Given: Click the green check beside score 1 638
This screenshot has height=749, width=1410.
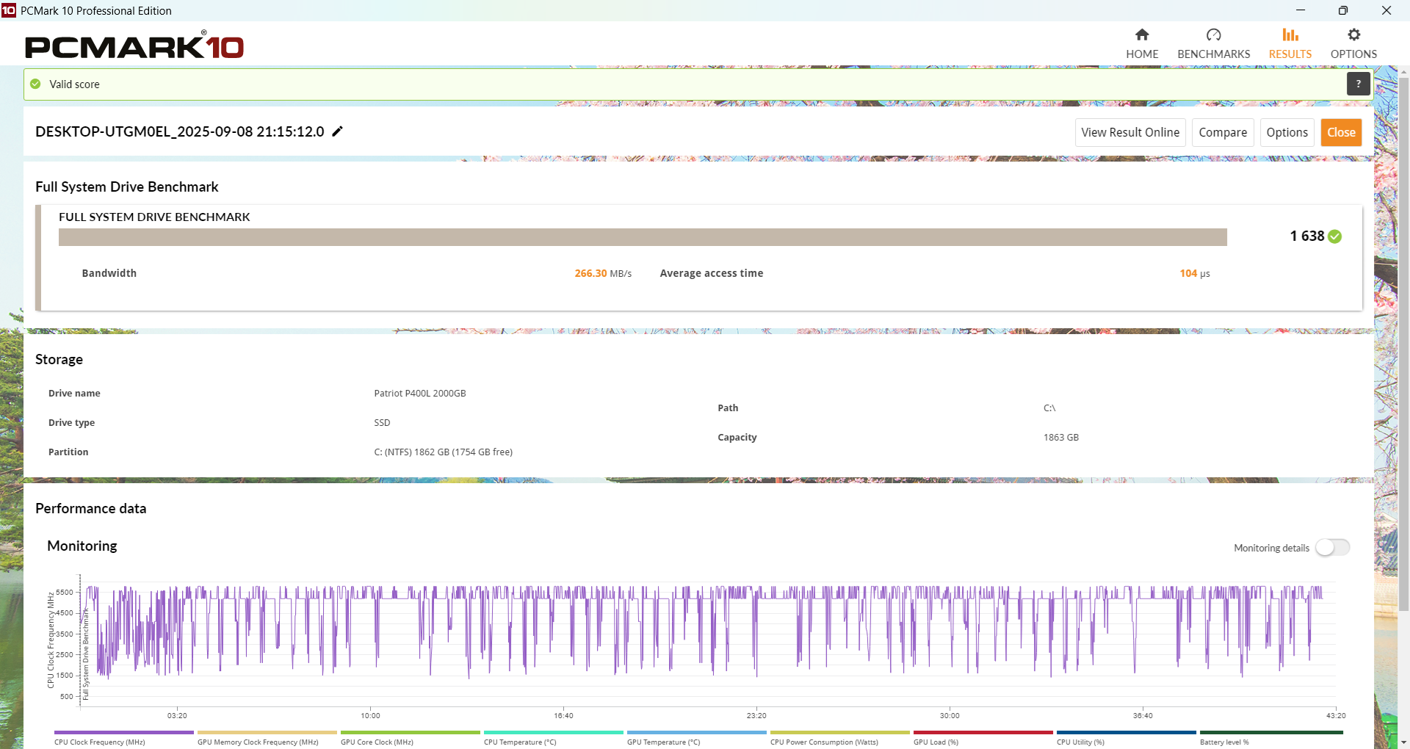Looking at the screenshot, I should (1335, 236).
